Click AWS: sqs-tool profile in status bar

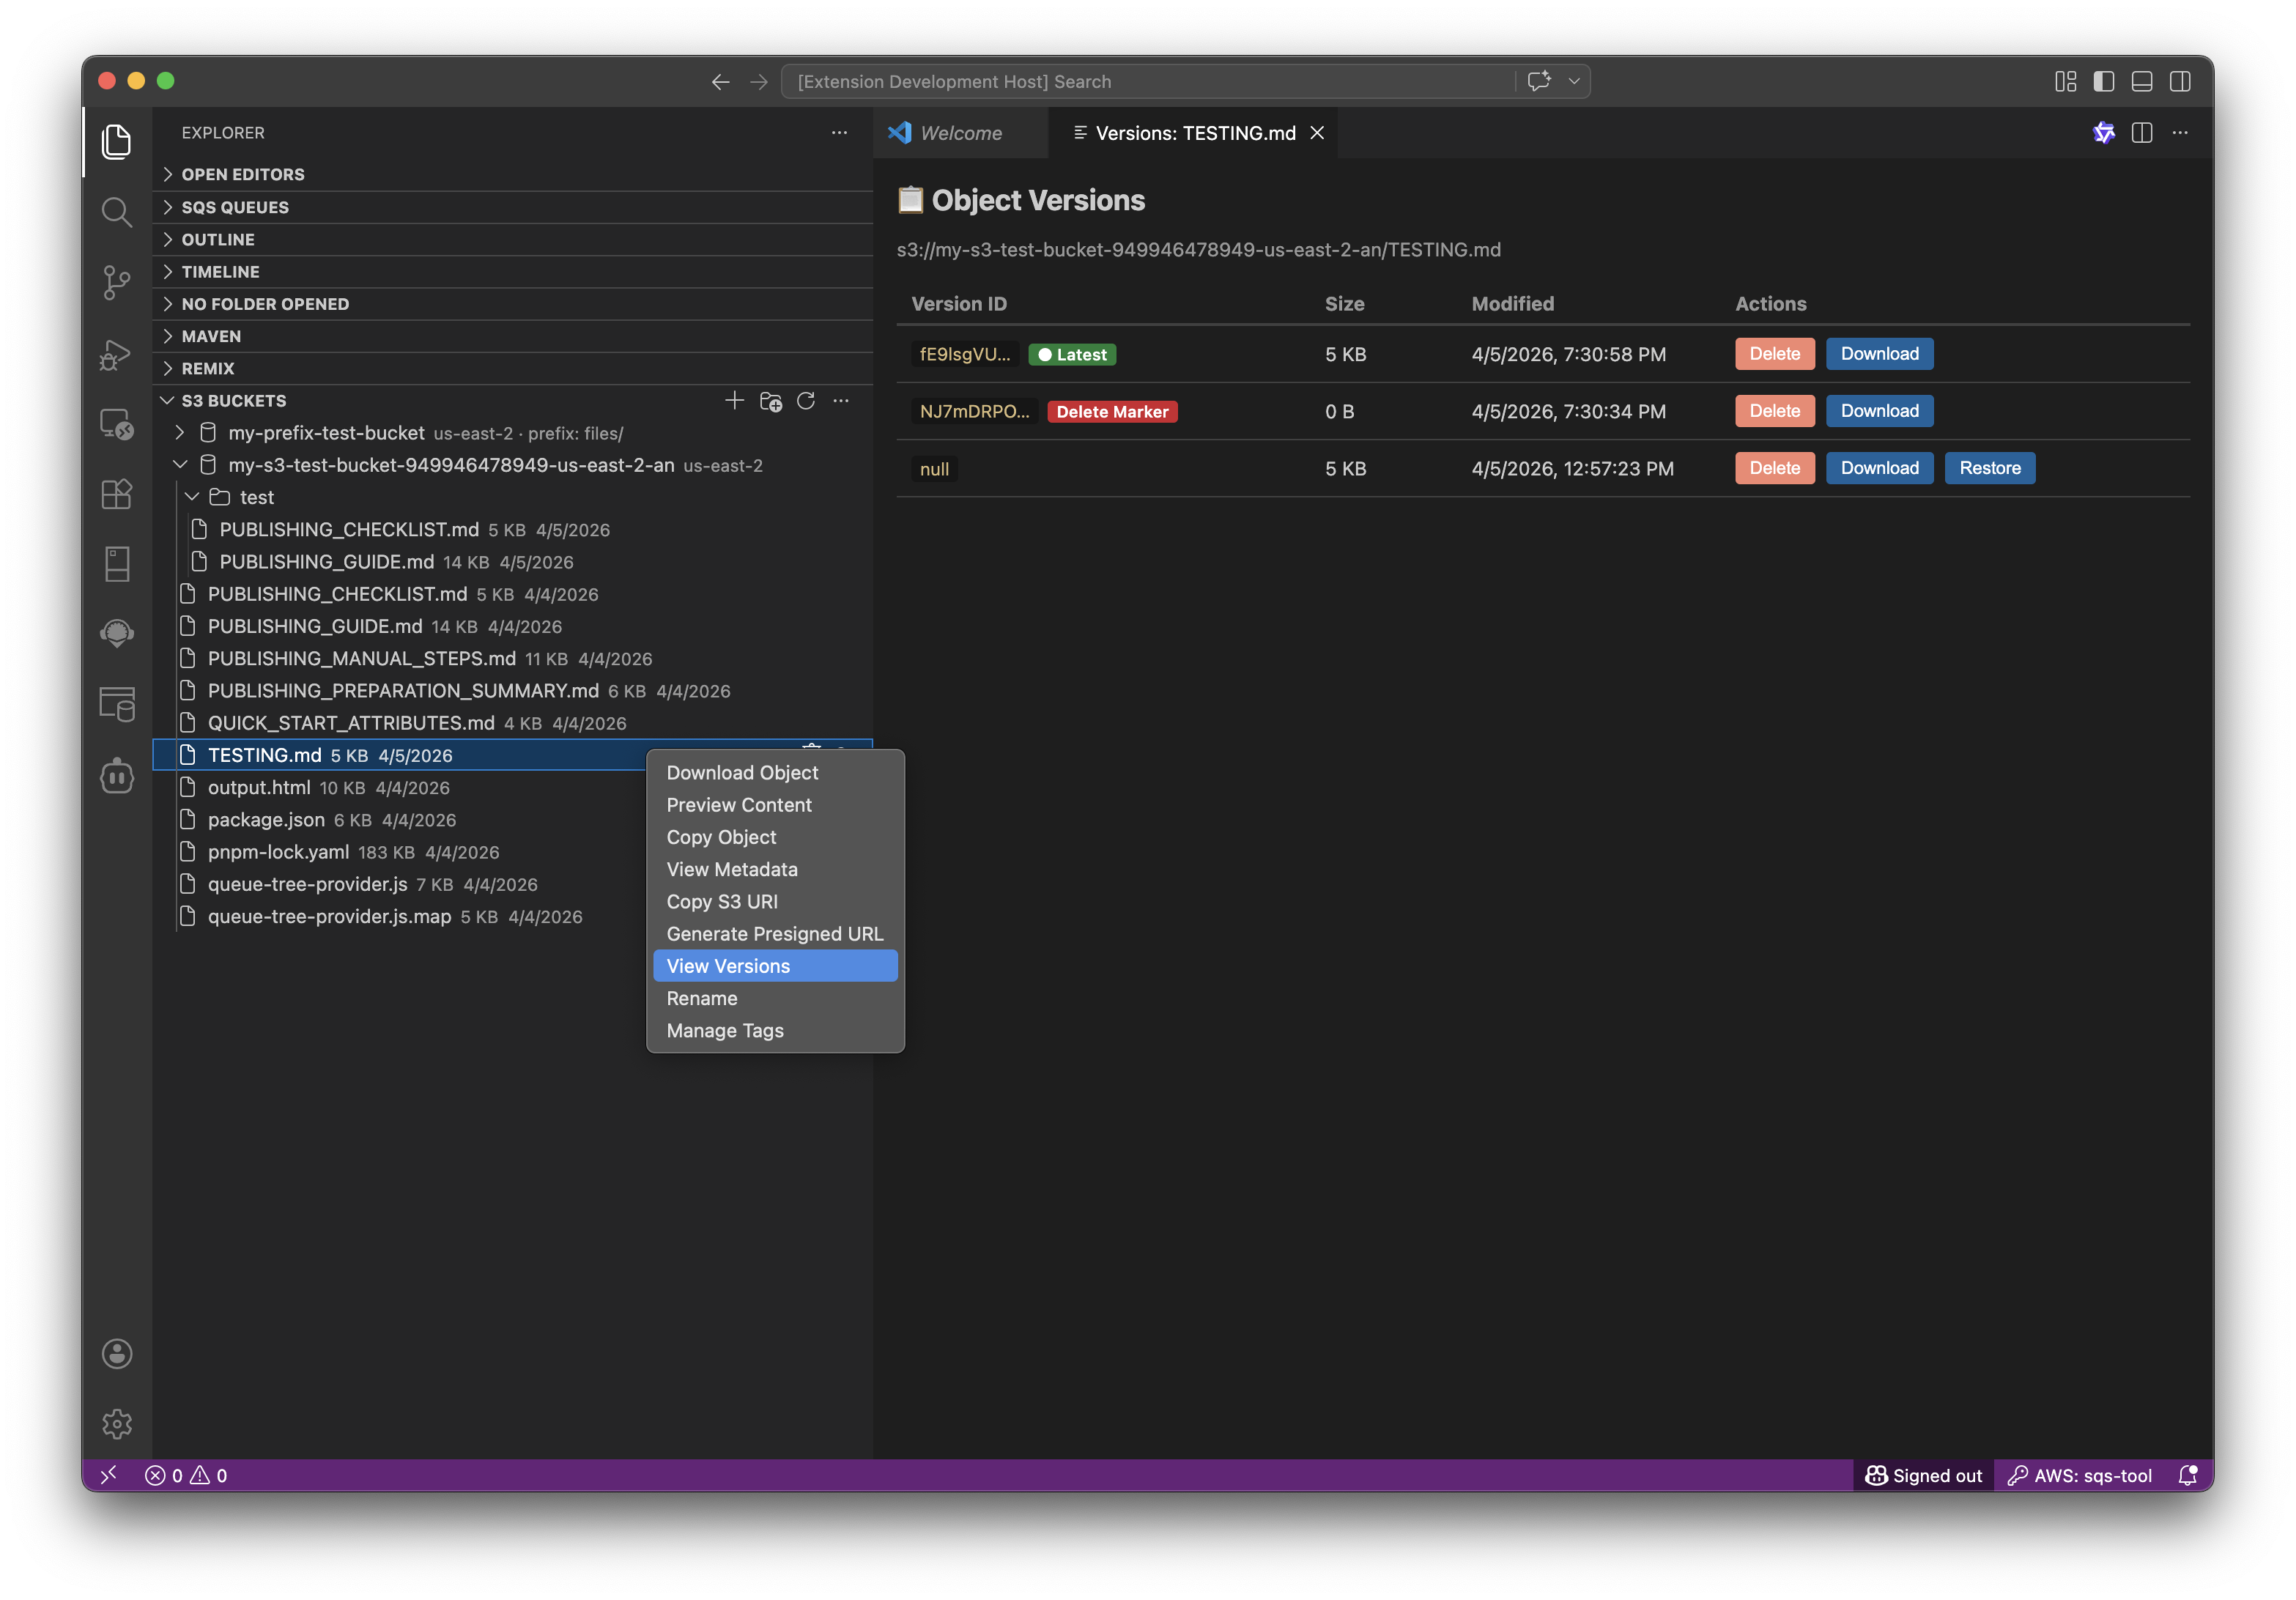2080,1475
